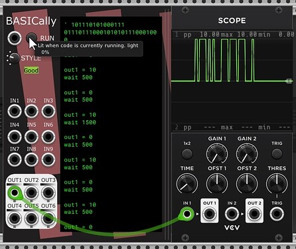This screenshot has height=249, width=296.
Task: Click the IN3 jack
Action: [x=48, y=111]
